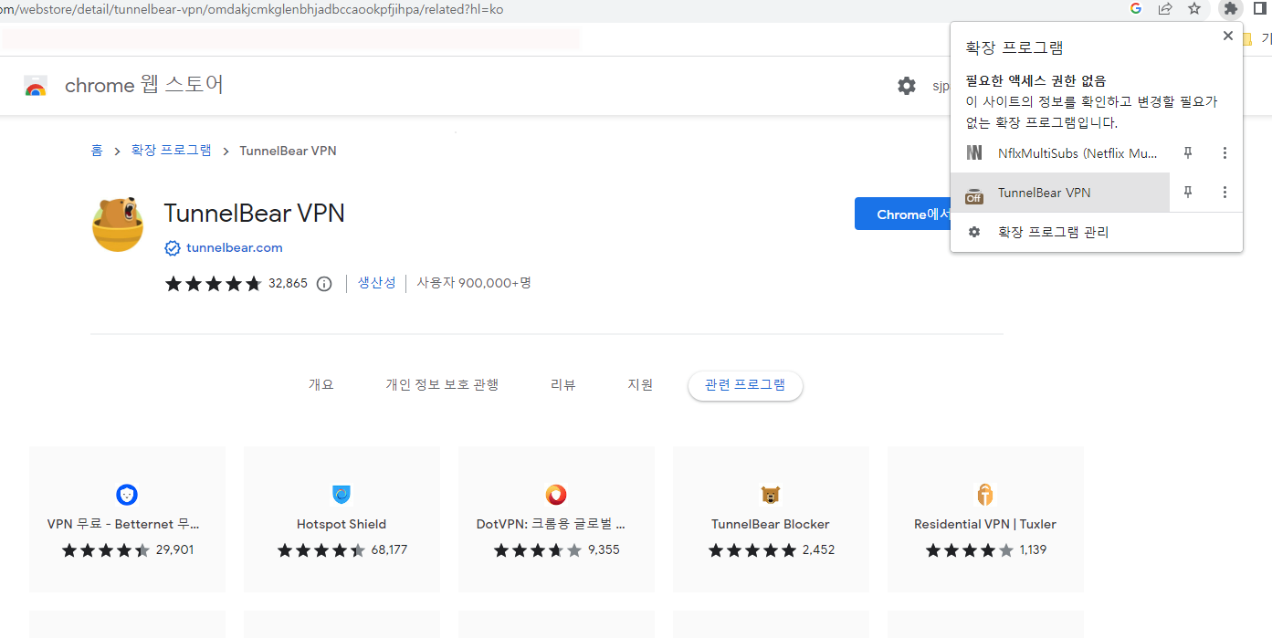The height and width of the screenshot is (638, 1272).
Task: Click the rating info icon
Action: [324, 284]
